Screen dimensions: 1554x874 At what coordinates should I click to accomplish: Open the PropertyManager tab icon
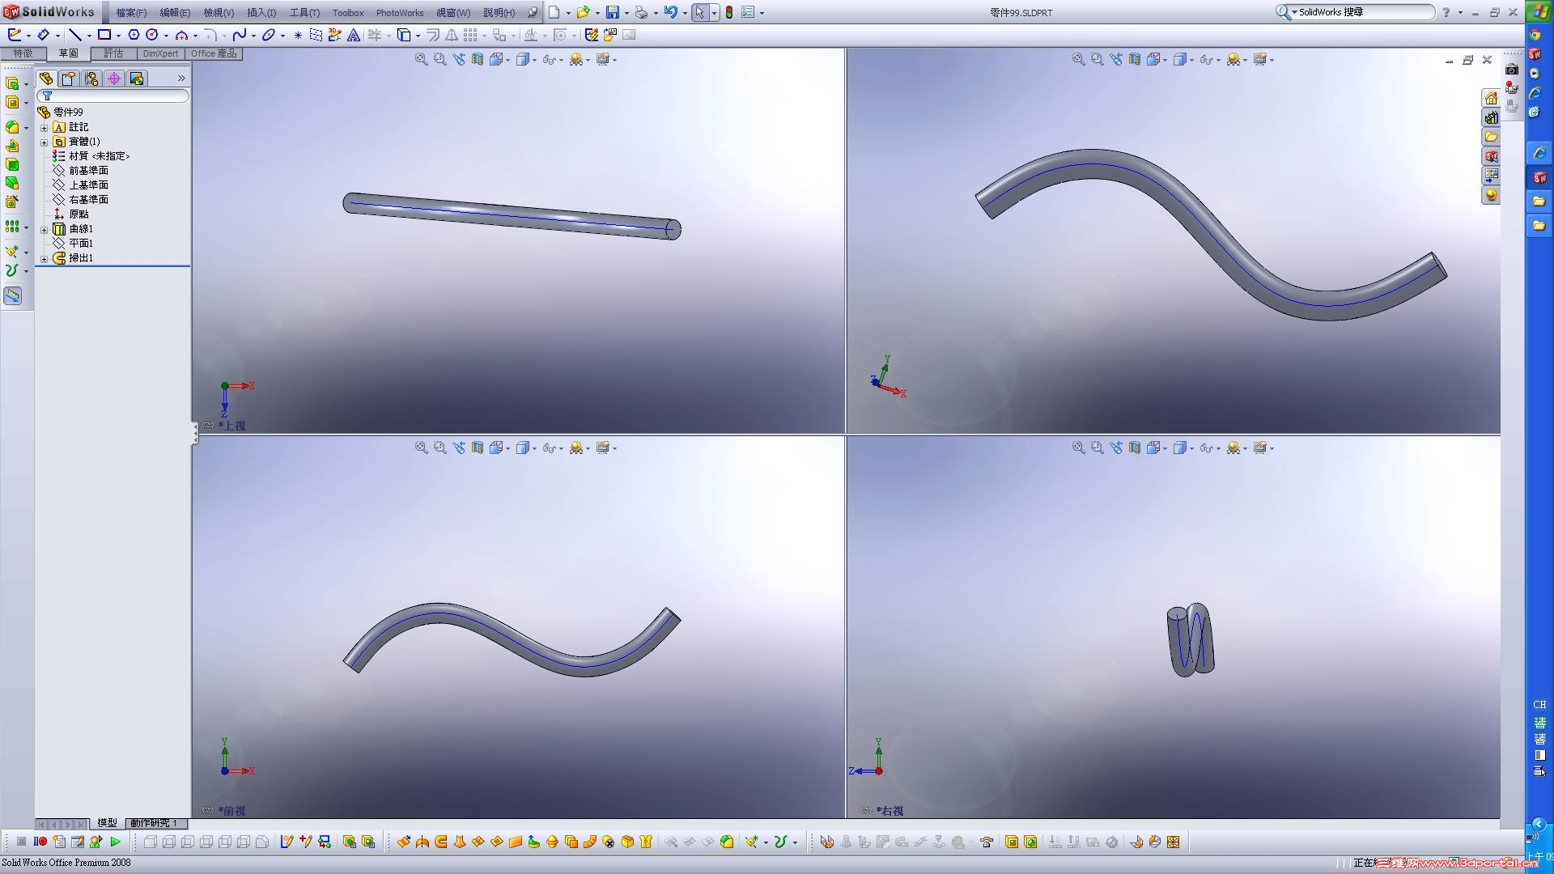[x=69, y=78]
